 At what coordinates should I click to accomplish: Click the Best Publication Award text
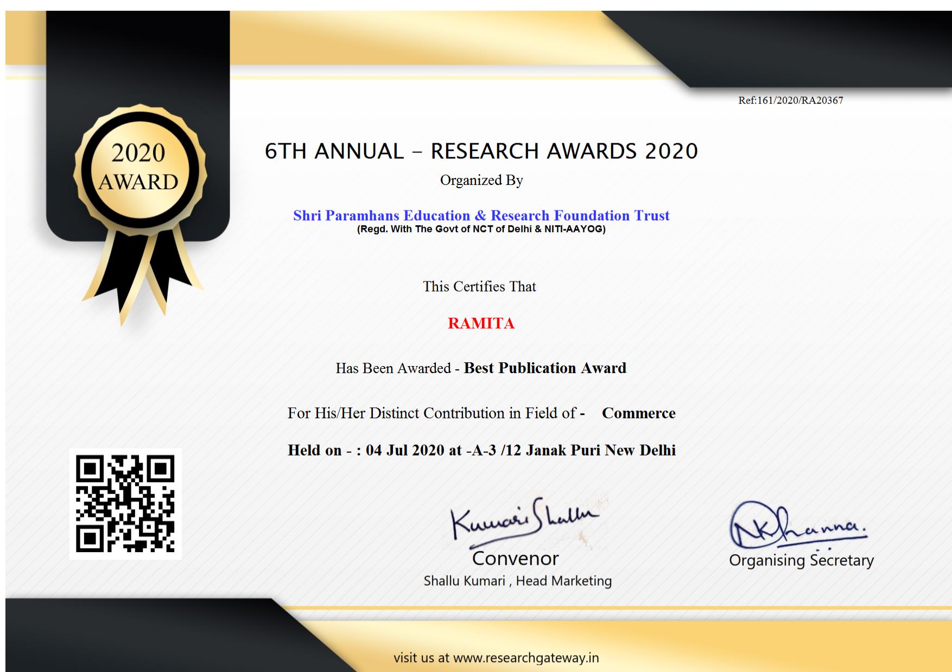[x=545, y=368]
